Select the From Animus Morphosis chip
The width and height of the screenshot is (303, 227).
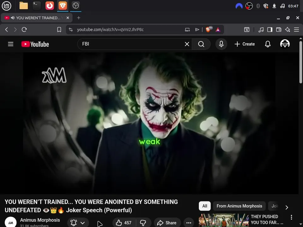239,206
